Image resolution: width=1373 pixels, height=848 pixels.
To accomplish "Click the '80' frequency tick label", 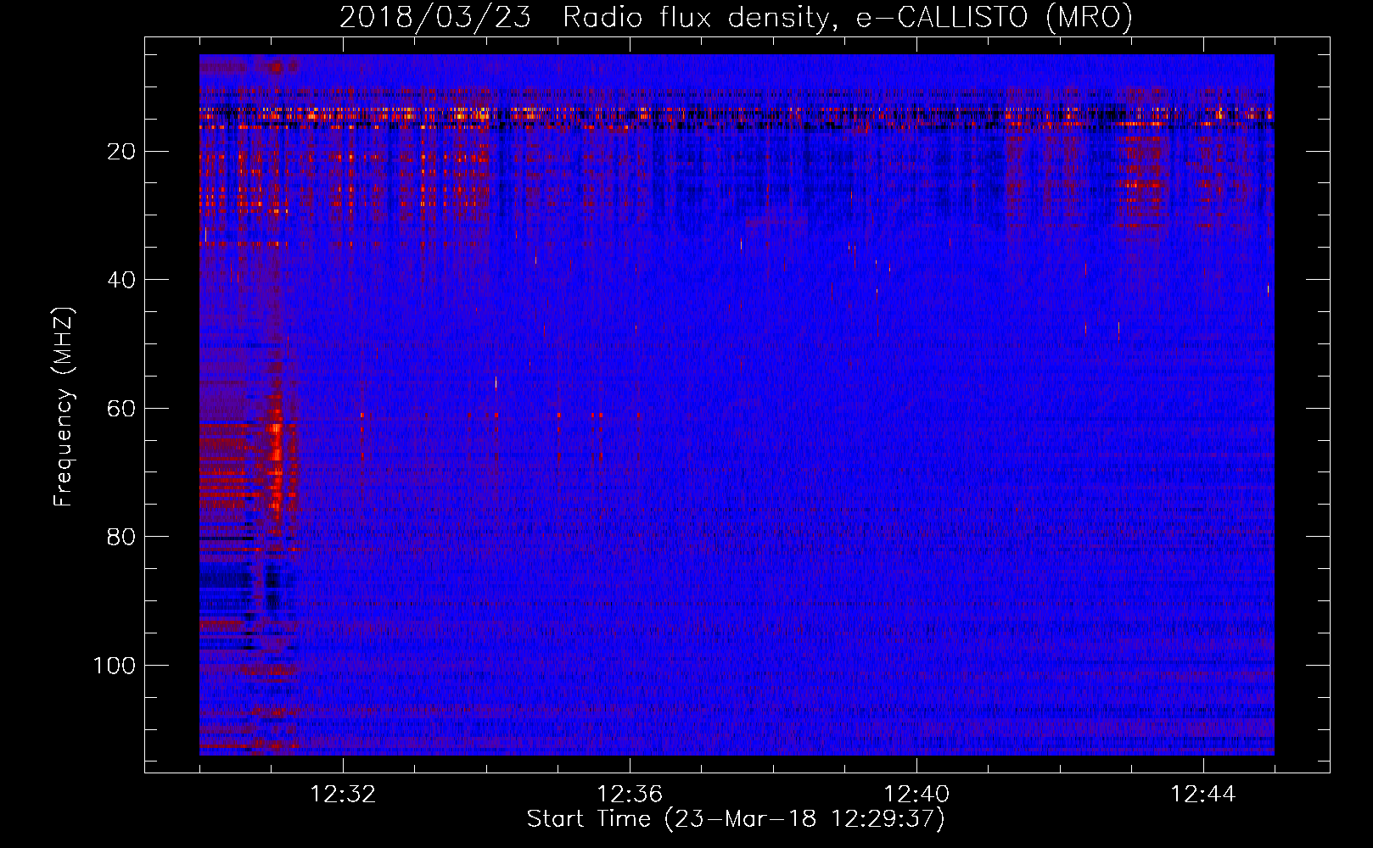I will (x=121, y=537).
